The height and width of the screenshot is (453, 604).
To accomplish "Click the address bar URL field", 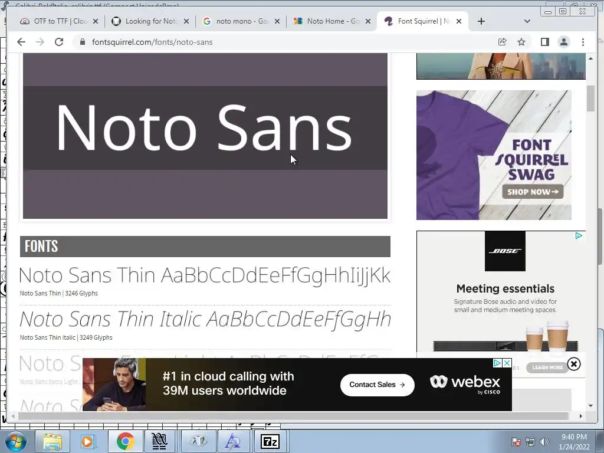I will tap(285, 42).
